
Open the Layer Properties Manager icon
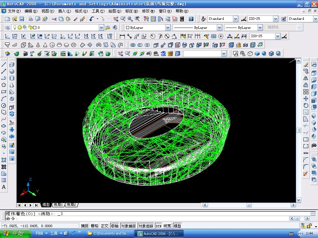[7, 28]
